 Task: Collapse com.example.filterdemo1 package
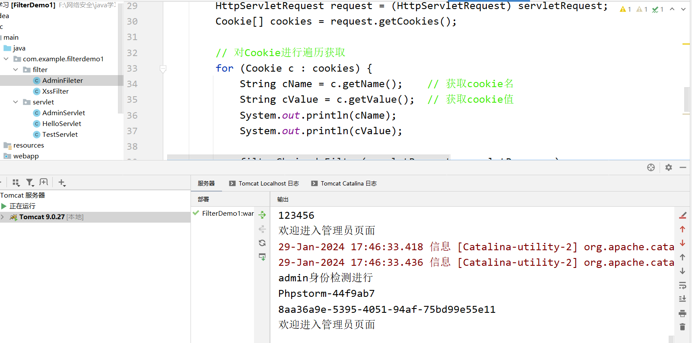pos(6,59)
